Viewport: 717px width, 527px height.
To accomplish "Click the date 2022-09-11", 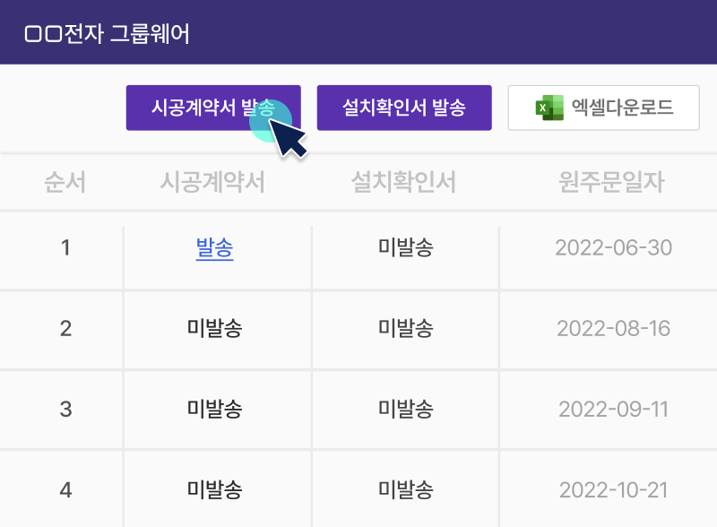I will pos(613,410).
